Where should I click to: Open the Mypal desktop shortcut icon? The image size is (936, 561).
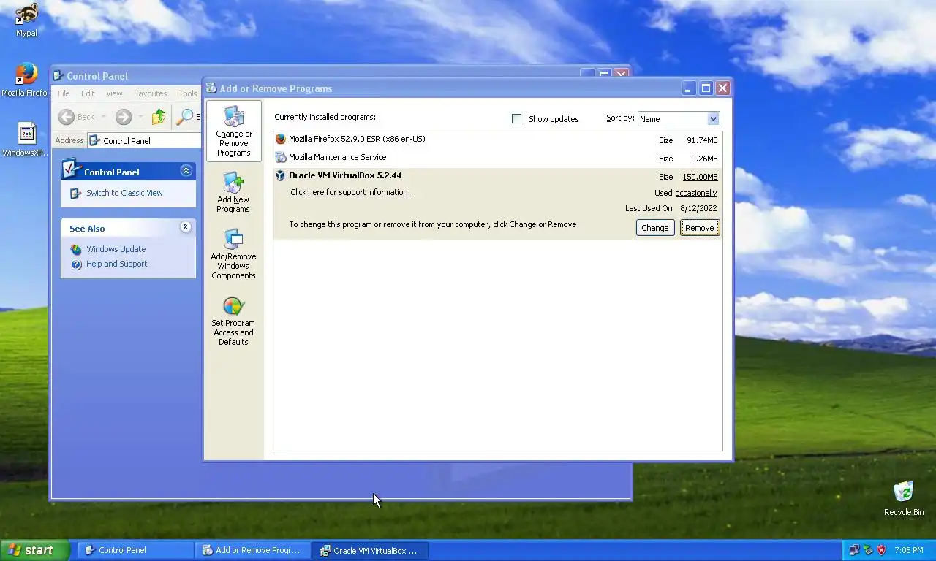tap(26, 15)
